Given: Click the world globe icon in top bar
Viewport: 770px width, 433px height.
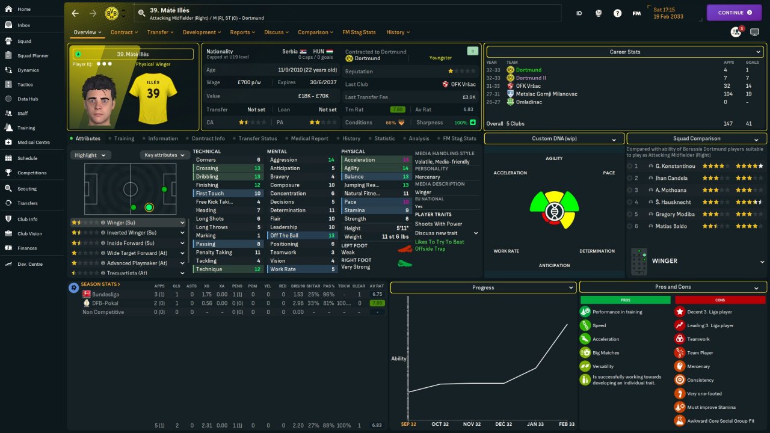Looking at the screenshot, I should click(599, 13).
